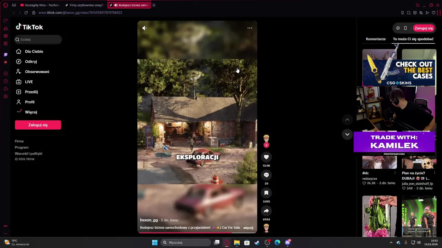Go to the next video with down chevron

point(347,134)
